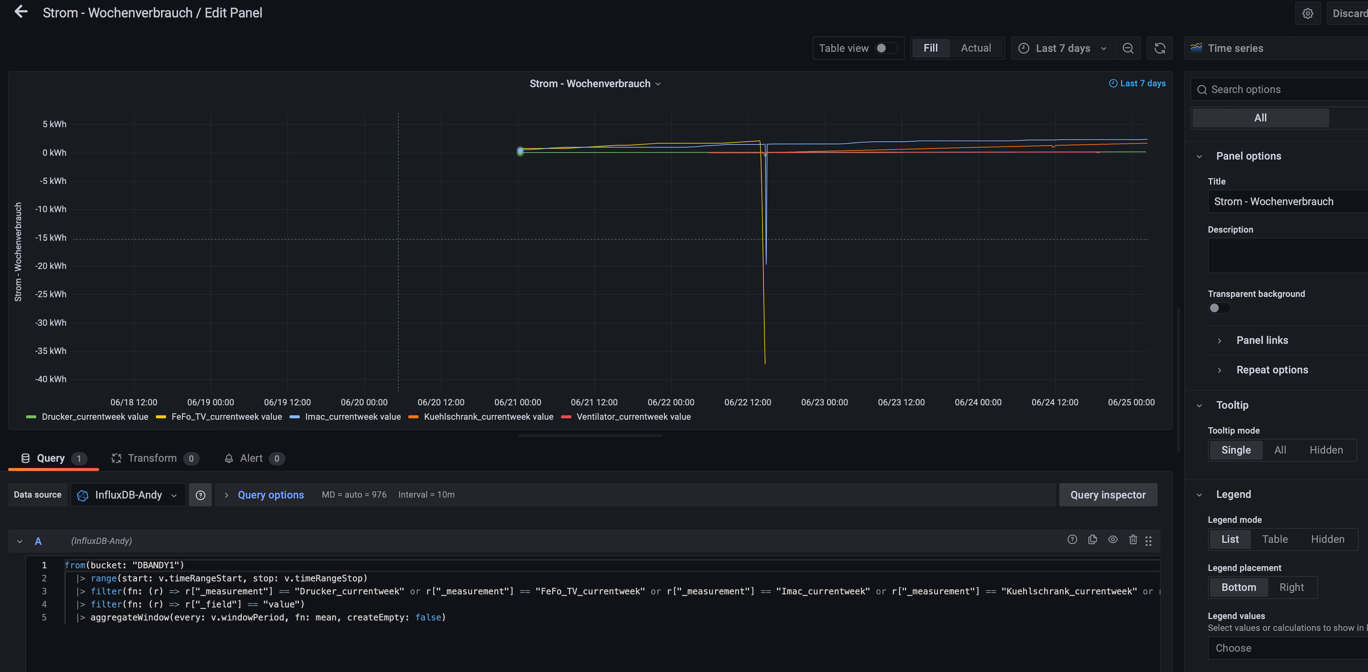
Task: Click query A drag handle icon
Action: (x=1148, y=541)
